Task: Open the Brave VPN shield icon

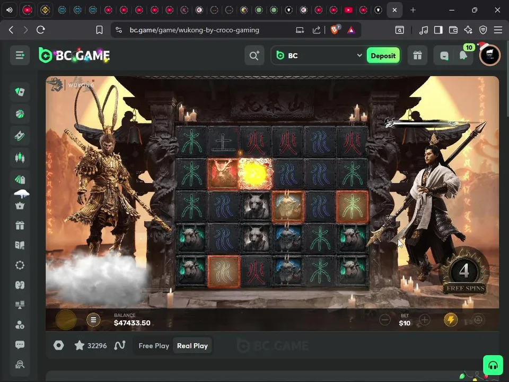Action: pyautogui.click(x=483, y=30)
